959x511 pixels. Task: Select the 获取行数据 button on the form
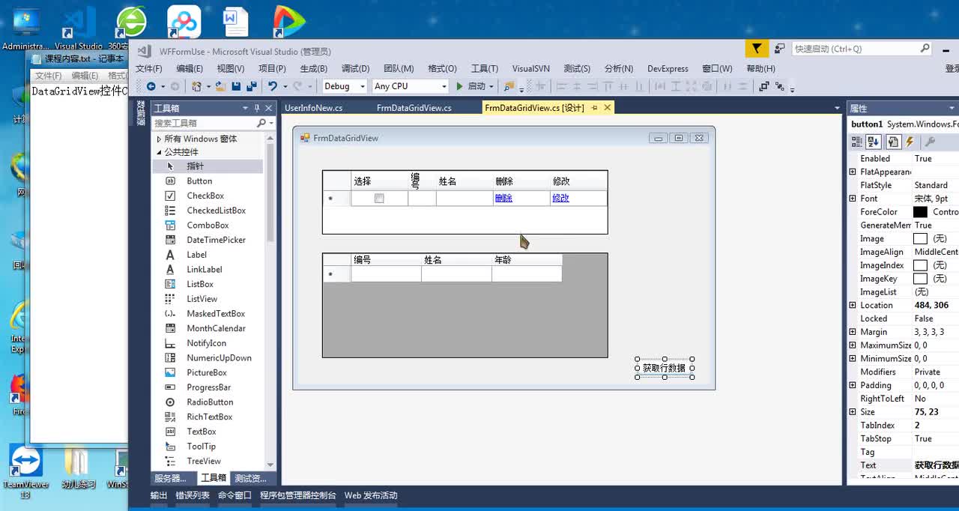(x=665, y=368)
